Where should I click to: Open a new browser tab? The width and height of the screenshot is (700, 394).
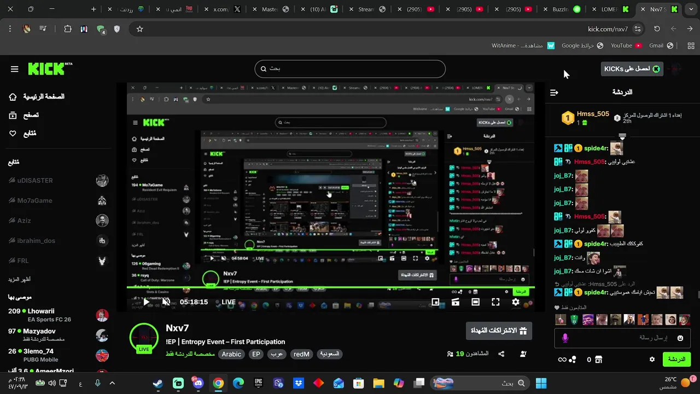point(94,9)
